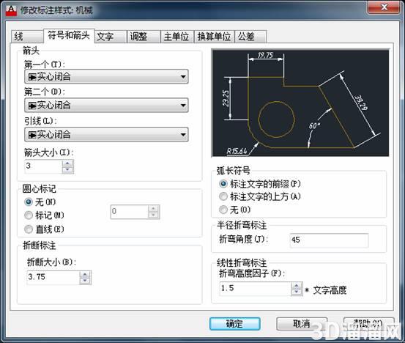Click the 取消 button

302,324
